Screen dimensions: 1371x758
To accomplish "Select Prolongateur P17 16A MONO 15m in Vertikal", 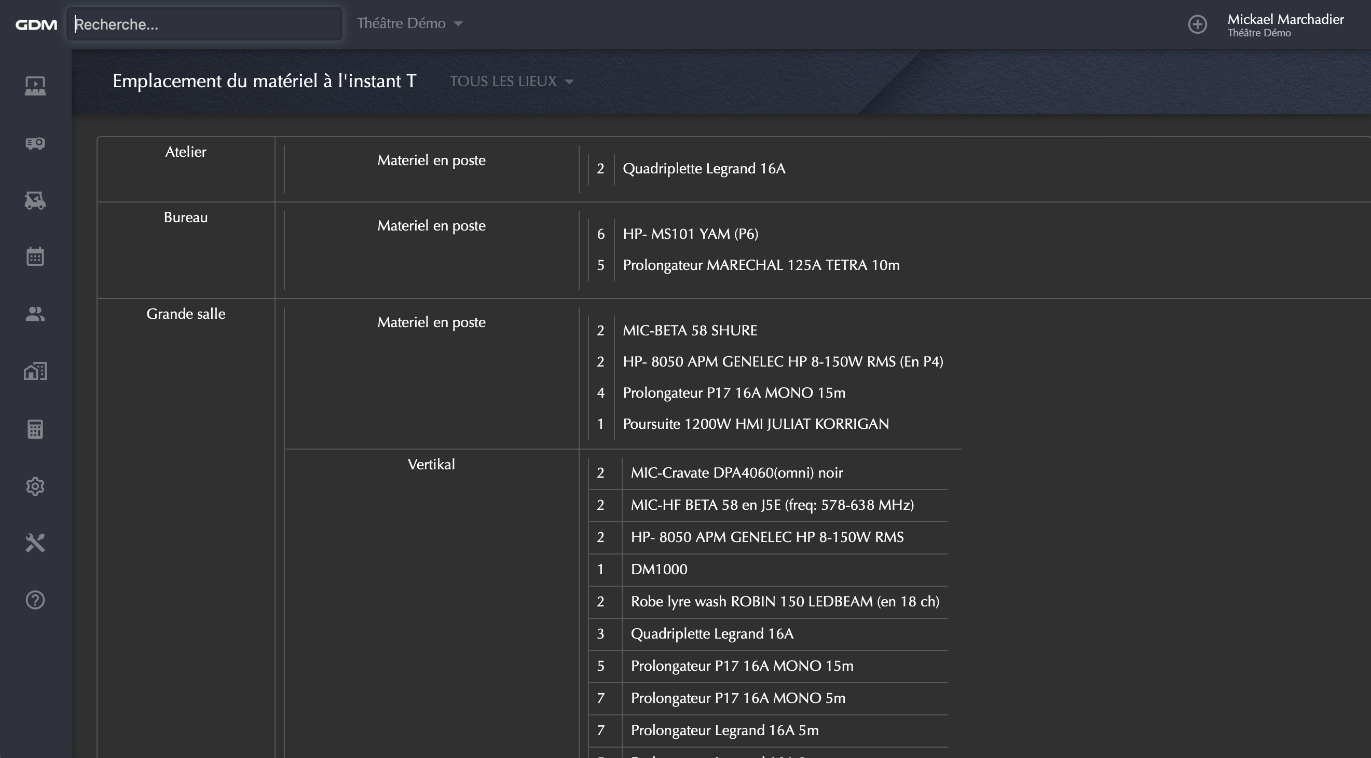I will (x=742, y=666).
